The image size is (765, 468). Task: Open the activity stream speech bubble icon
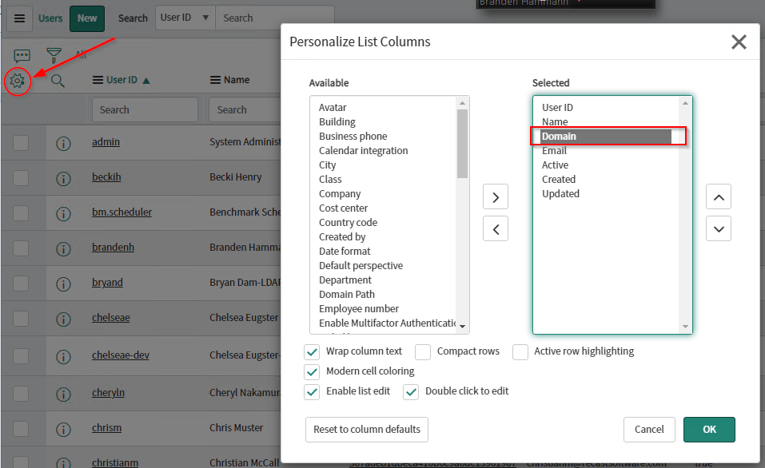22,55
